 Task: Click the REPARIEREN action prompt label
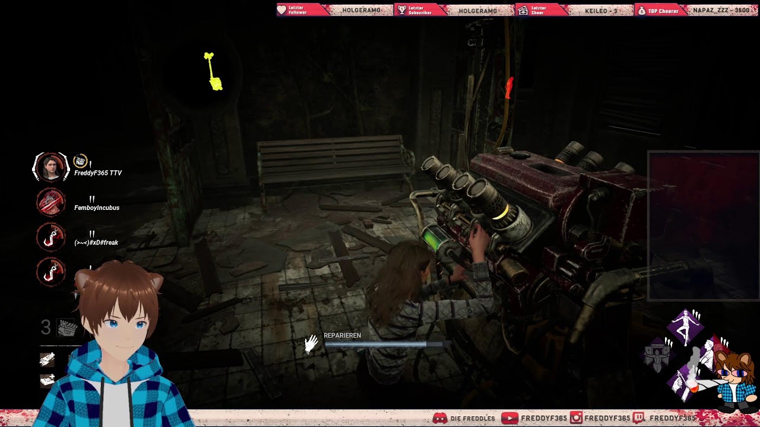342,336
